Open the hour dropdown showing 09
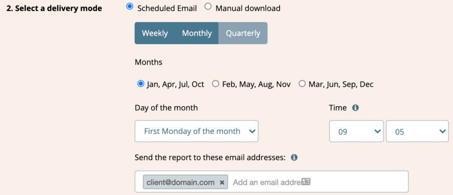This screenshot has height=195, width=453. click(x=356, y=131)
